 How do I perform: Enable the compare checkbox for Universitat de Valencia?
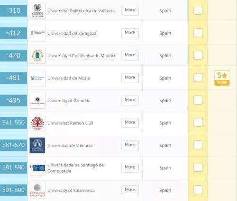(198, 145)
